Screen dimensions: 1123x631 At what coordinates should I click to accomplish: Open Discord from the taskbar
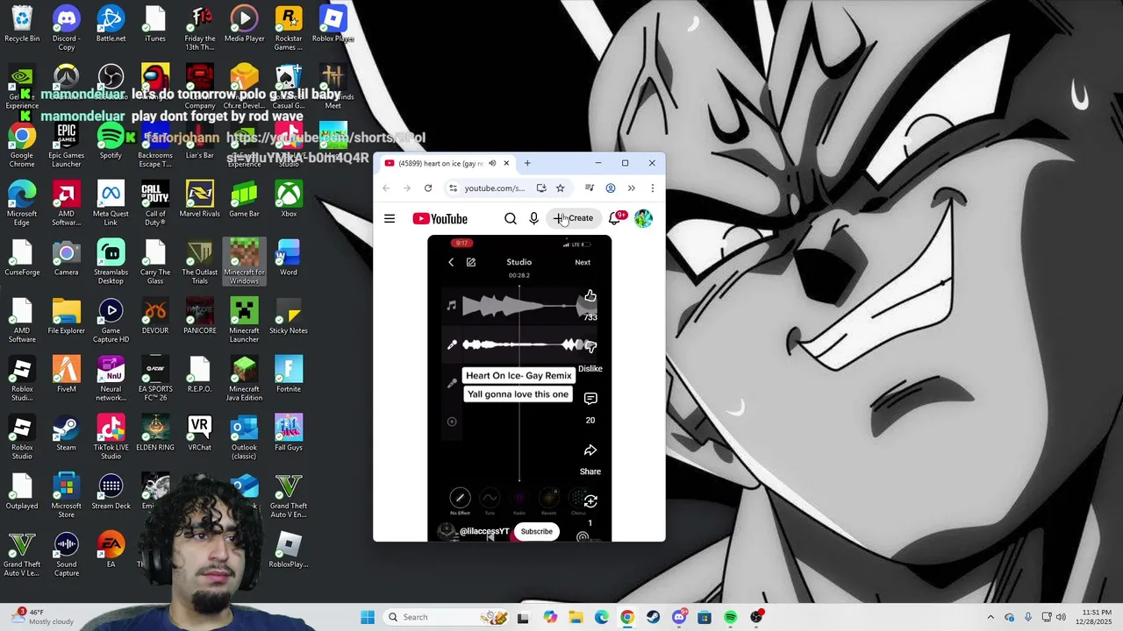point(678,617)
